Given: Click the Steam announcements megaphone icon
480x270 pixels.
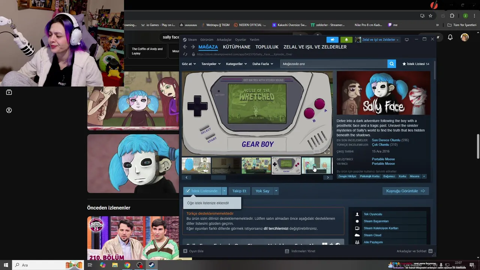Looking at the screenshot, I should pos(332,39).
